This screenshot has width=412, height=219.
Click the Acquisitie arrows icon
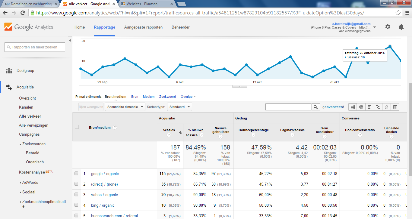(9, 87)
